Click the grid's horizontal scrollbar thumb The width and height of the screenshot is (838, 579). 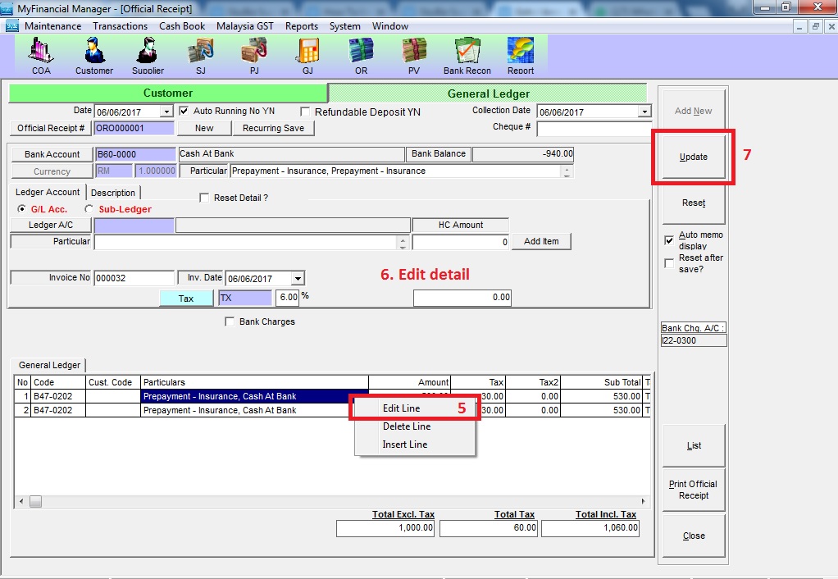tap(36, 501)
